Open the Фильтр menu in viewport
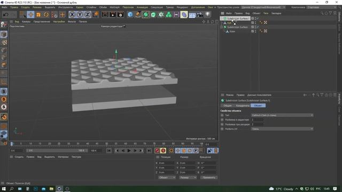This screenshot has height=192, width=342. coord(72,21)
